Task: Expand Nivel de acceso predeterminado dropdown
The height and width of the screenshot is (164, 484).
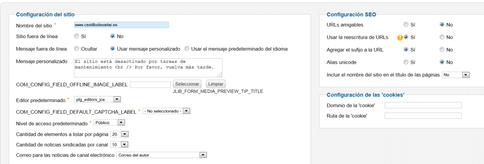Action: click(x=109, y=123)
